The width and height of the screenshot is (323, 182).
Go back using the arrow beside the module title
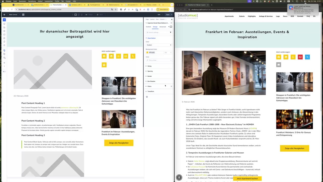click(x=146, y=23)
